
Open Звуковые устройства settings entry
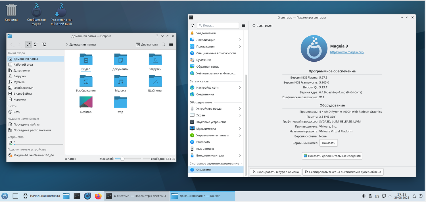pos(216,122)
